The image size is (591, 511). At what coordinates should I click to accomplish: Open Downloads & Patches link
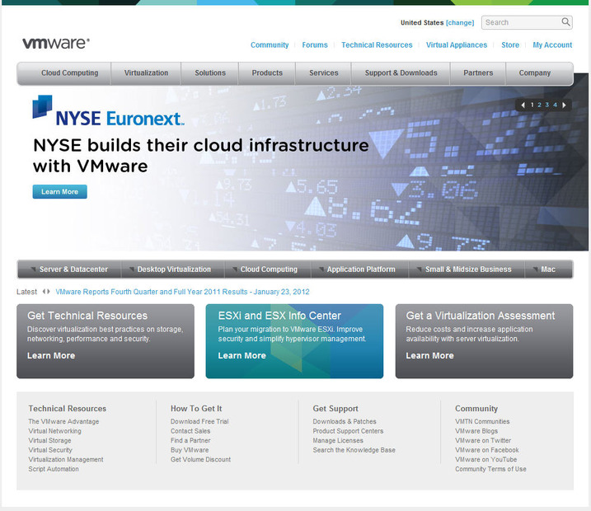click(345, 421)
